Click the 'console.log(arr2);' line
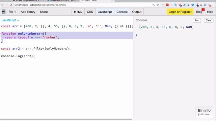The width and height of the screenshot is (216, 121). tap(18, 56)
